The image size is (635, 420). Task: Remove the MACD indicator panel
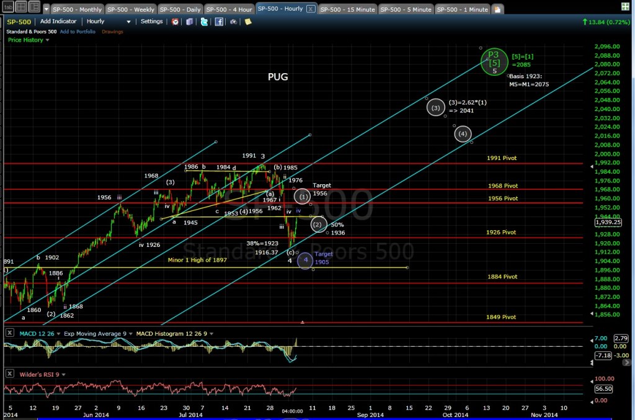[x=10, y=333]
